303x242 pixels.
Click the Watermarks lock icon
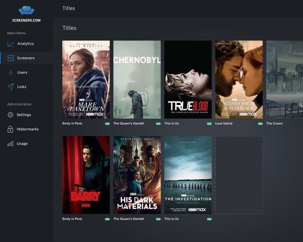(11, 129)
